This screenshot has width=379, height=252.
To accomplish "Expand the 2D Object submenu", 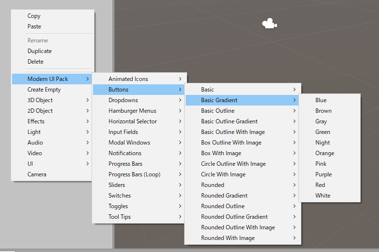I will pyautogui.click(x=53, y=111).
